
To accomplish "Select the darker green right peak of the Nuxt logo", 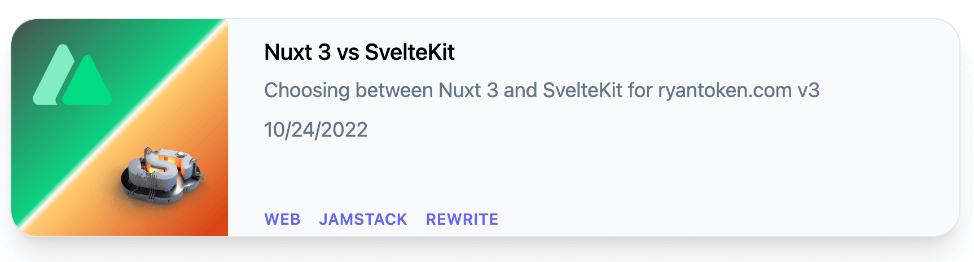I will coord(87,82).
